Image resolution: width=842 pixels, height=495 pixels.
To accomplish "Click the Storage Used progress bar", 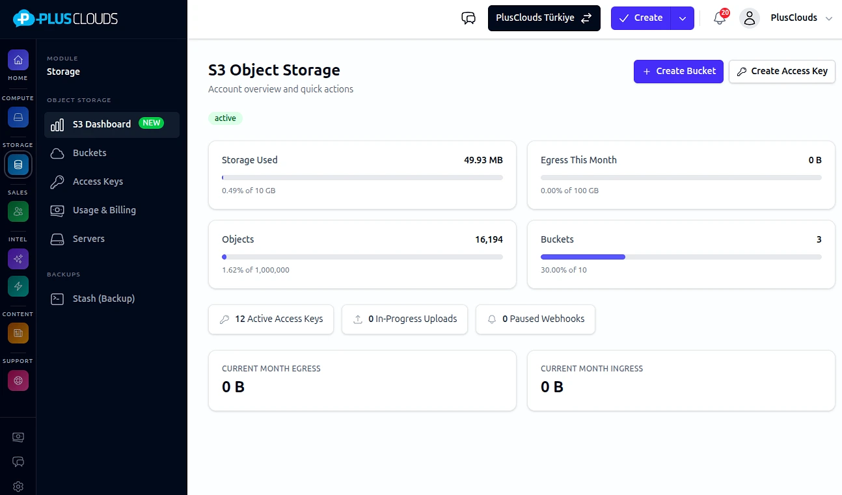I will pyautogui.click(x=362, y=178).
